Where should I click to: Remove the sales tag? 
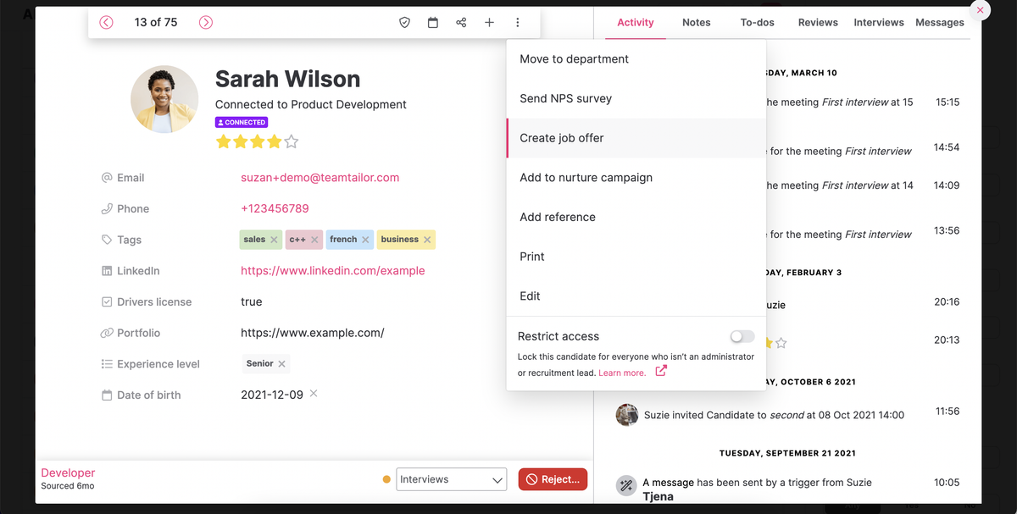(x=274, y=240)
